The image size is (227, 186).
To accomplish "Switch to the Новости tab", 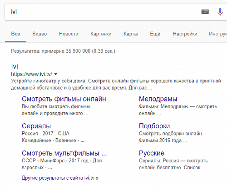I will pyautogui.click(x=69, y=34).
